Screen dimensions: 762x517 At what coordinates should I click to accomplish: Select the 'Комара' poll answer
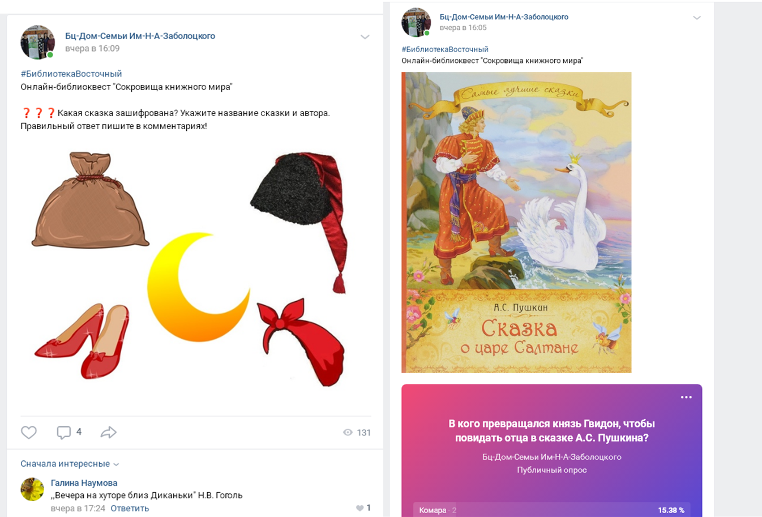[x=551, y=510]
